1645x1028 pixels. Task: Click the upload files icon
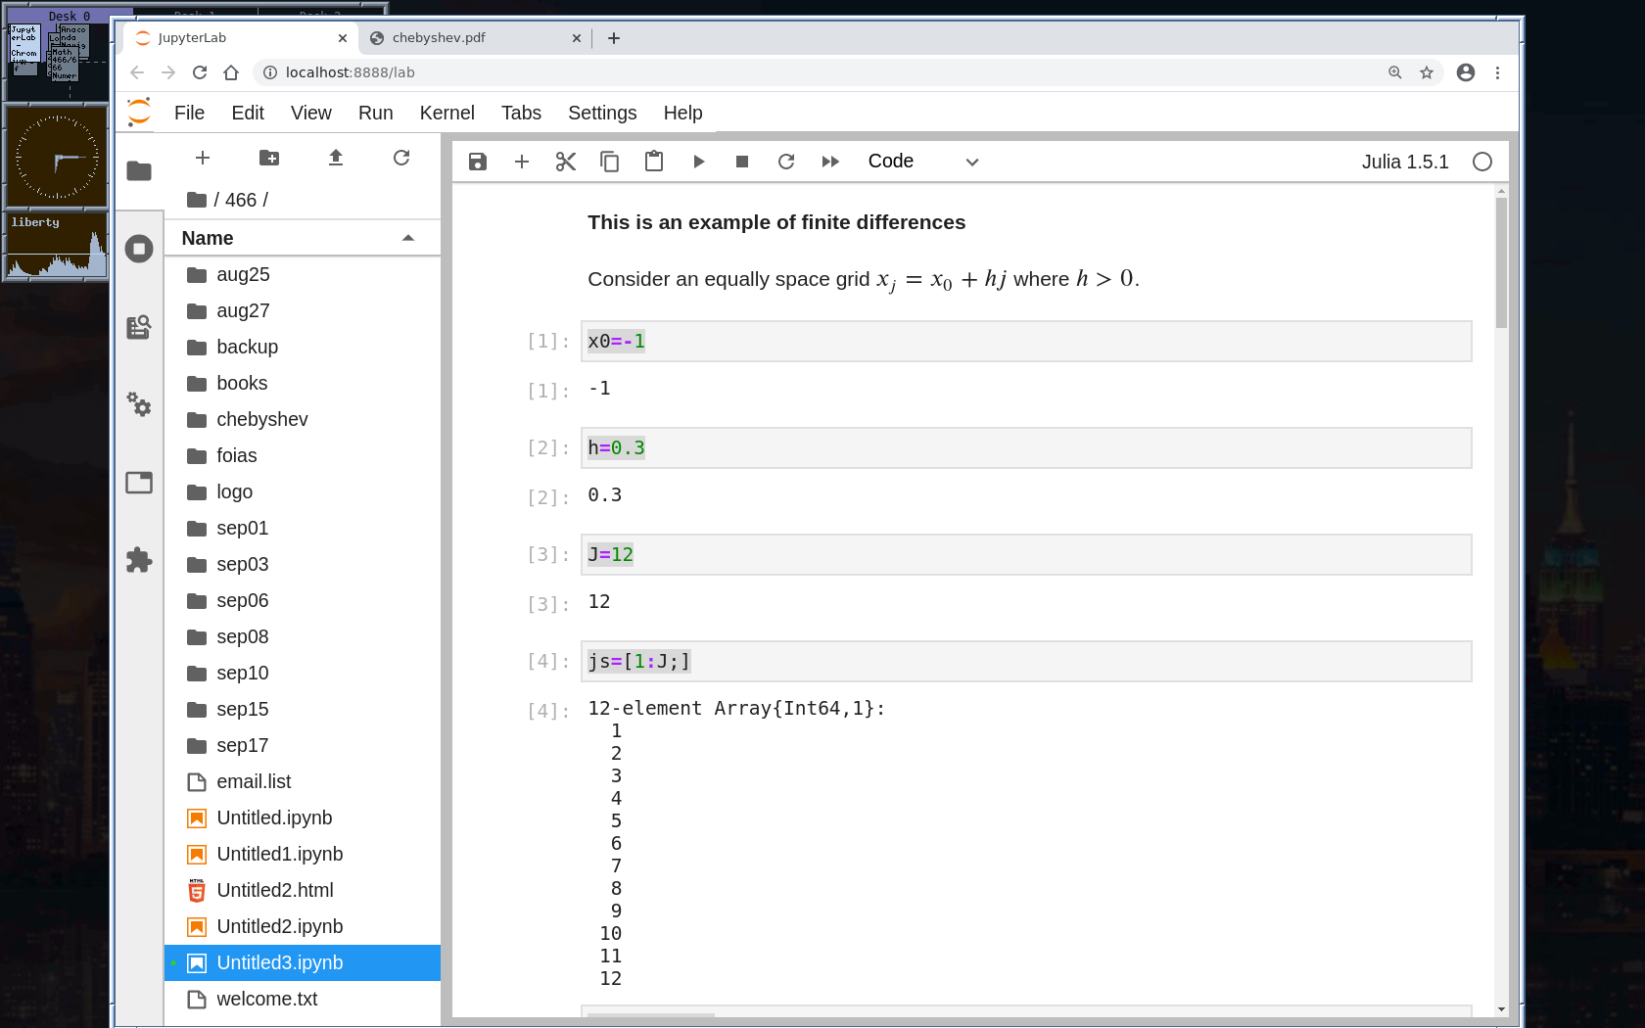[336, 158]
